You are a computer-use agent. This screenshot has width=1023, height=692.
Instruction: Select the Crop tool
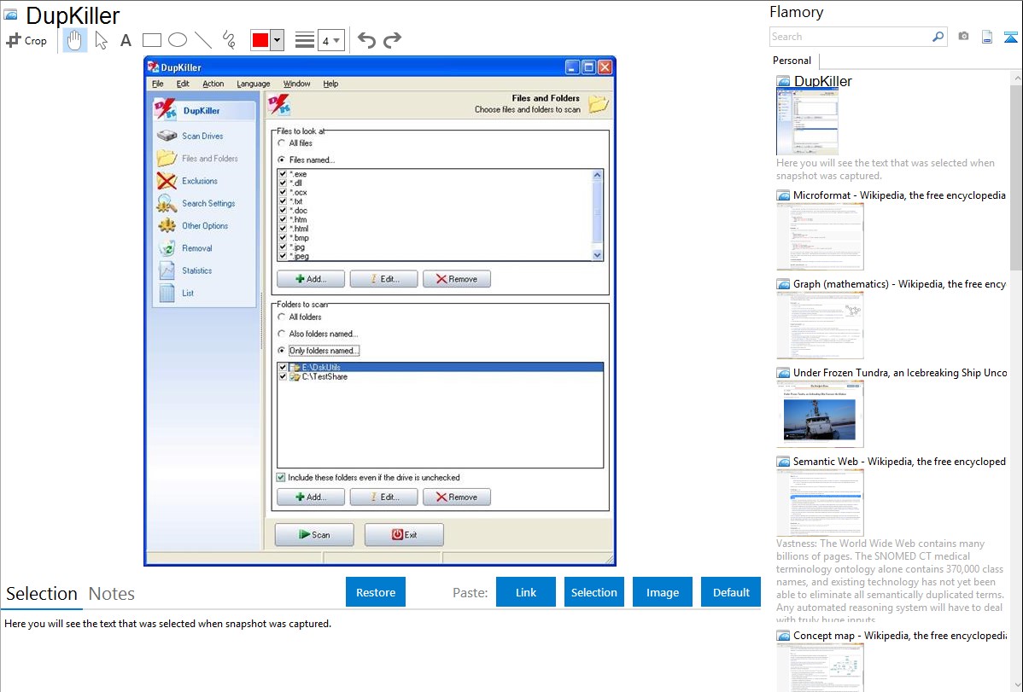pyautogui.click(x=26, y=40)
